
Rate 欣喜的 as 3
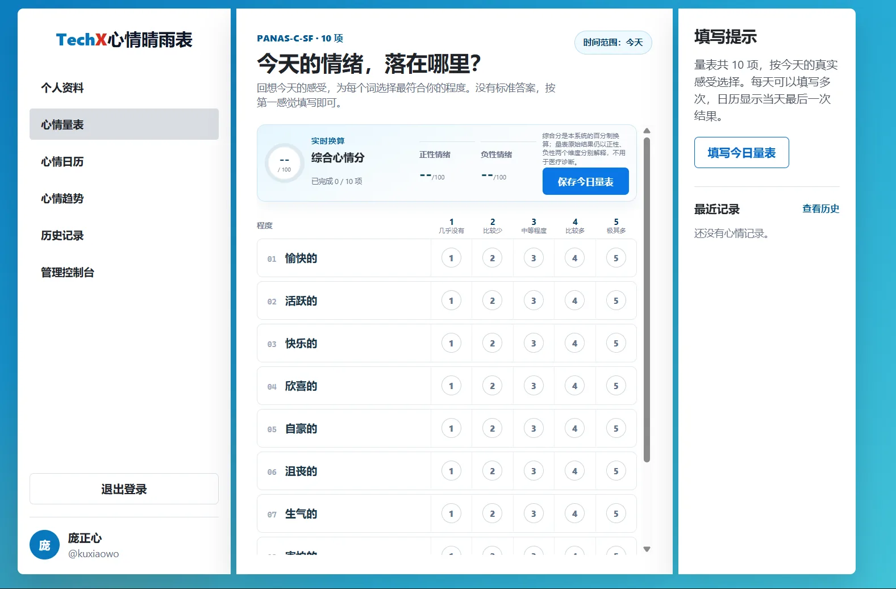534,386
